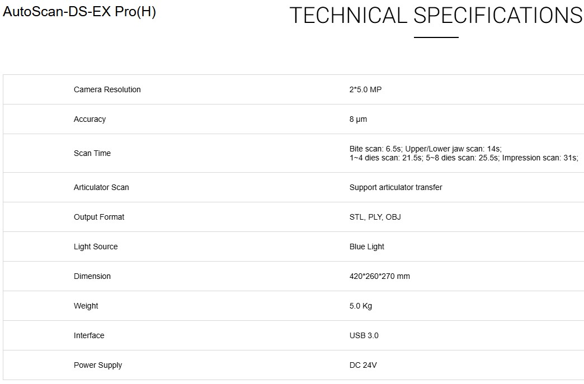Click the USB 3.0 interface value
584x384 pixels.
pyautogui.click(x=364, y=335)
